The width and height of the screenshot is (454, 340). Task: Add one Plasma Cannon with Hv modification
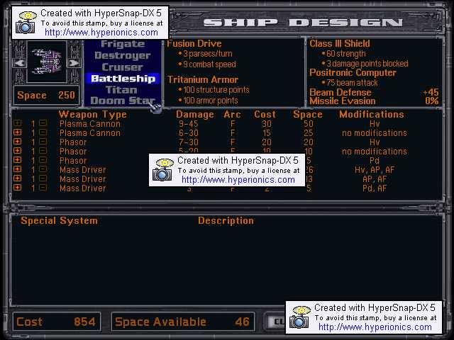[17, 123]
